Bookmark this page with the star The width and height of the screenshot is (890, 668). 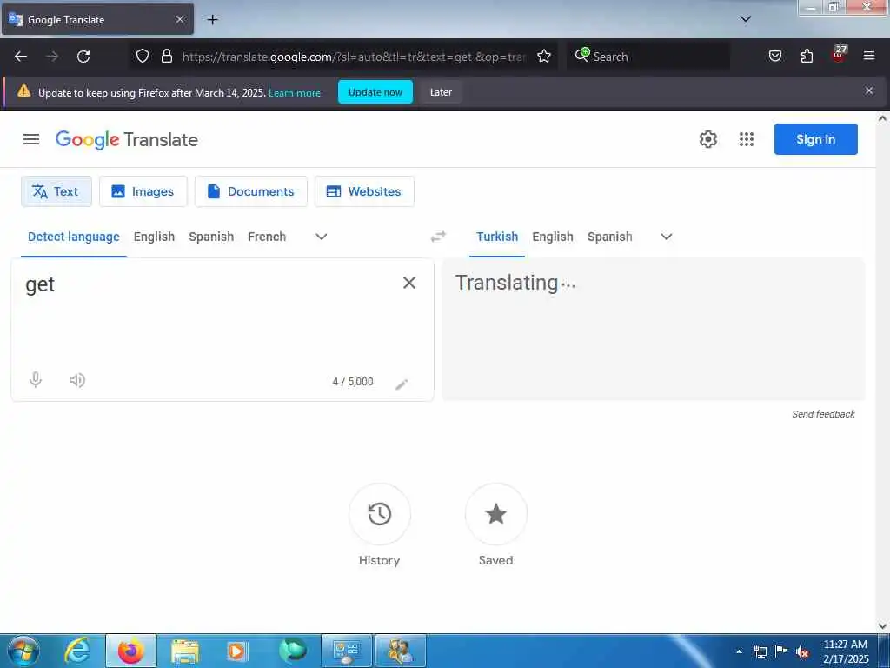coord(544,57)
